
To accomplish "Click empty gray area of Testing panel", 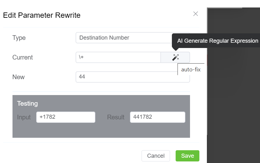I will [100, 131].
